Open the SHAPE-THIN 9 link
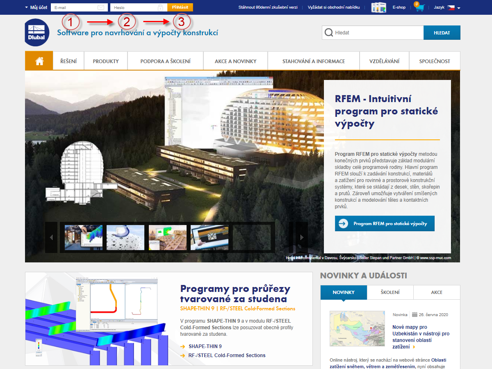This screenshot has height=369, width=492. click(205, 346)
